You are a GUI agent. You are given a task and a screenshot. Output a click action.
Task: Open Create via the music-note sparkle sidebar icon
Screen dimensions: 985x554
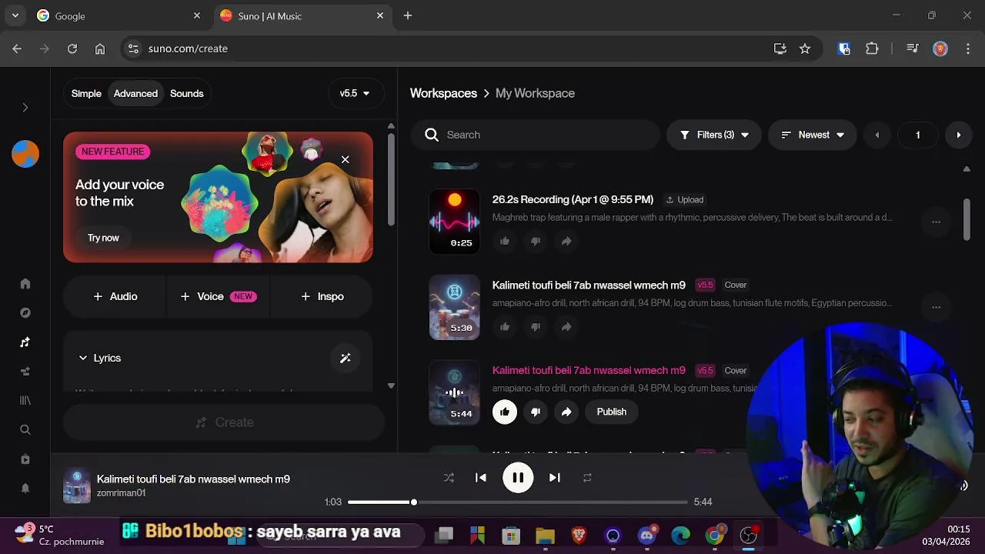pyautogui.click(x=25, y=342)
